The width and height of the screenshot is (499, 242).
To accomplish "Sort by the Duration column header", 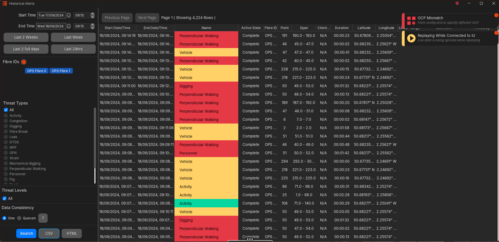I will tap(342, 28).
